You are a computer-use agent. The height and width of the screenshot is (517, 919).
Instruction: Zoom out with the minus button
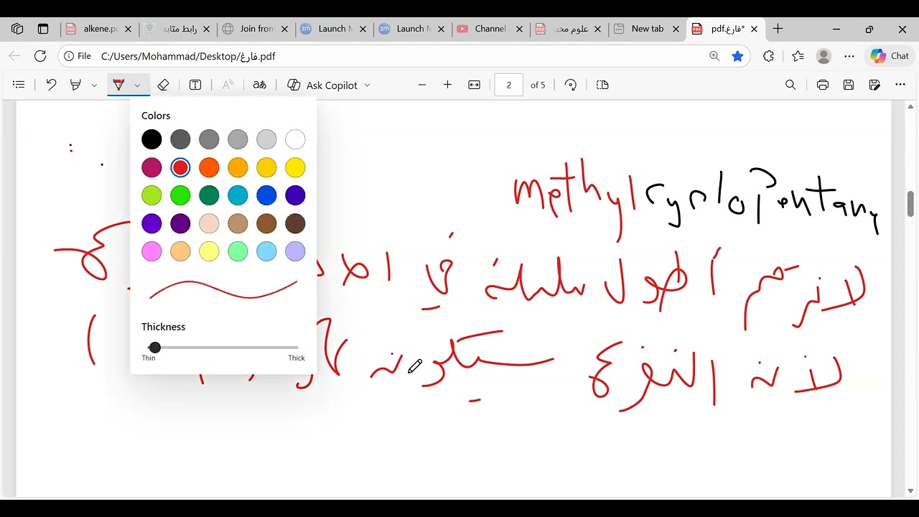422,85
